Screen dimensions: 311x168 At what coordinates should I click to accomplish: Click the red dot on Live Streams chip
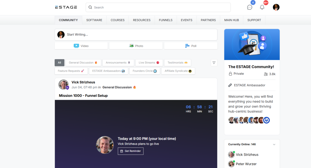point(158,62)
